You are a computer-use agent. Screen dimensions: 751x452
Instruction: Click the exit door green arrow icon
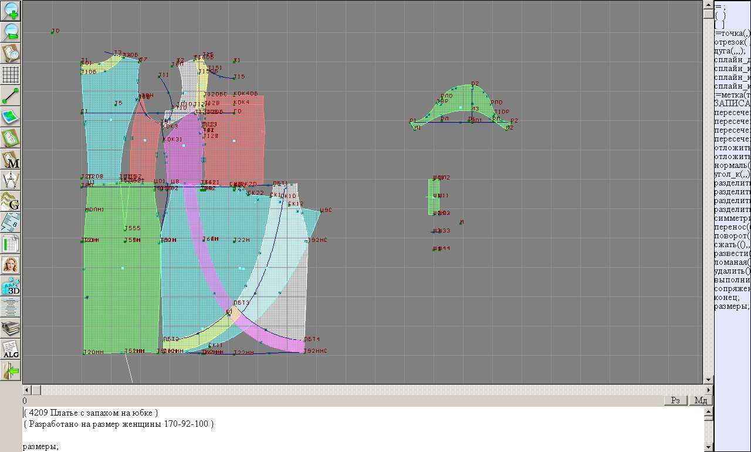(x=11, y=370)
